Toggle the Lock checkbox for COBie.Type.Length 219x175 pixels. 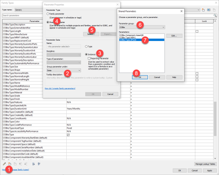tap(197, 32)
